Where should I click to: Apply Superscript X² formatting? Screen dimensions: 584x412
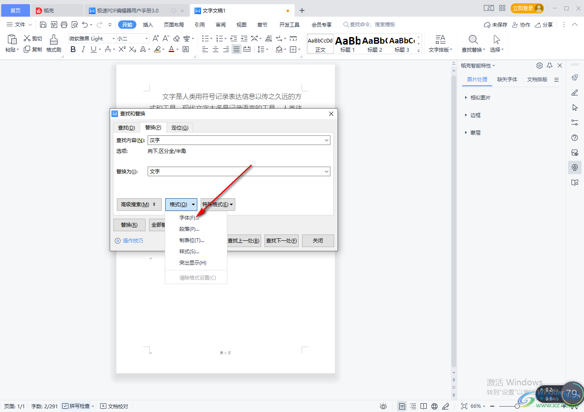click(122, 49)
